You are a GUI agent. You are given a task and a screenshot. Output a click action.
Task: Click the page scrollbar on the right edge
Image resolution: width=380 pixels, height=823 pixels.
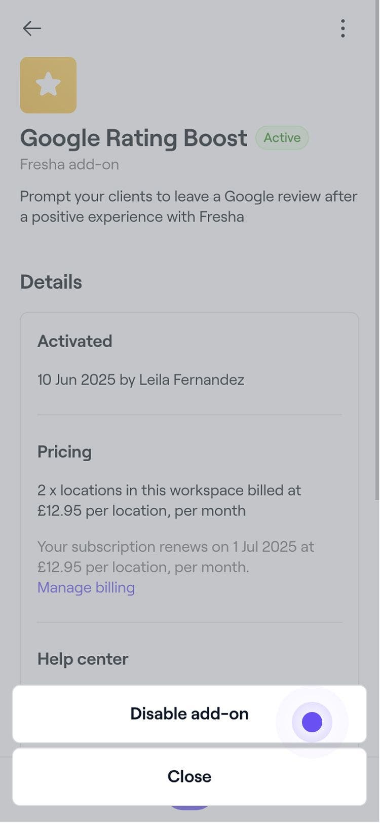[376, 253]
